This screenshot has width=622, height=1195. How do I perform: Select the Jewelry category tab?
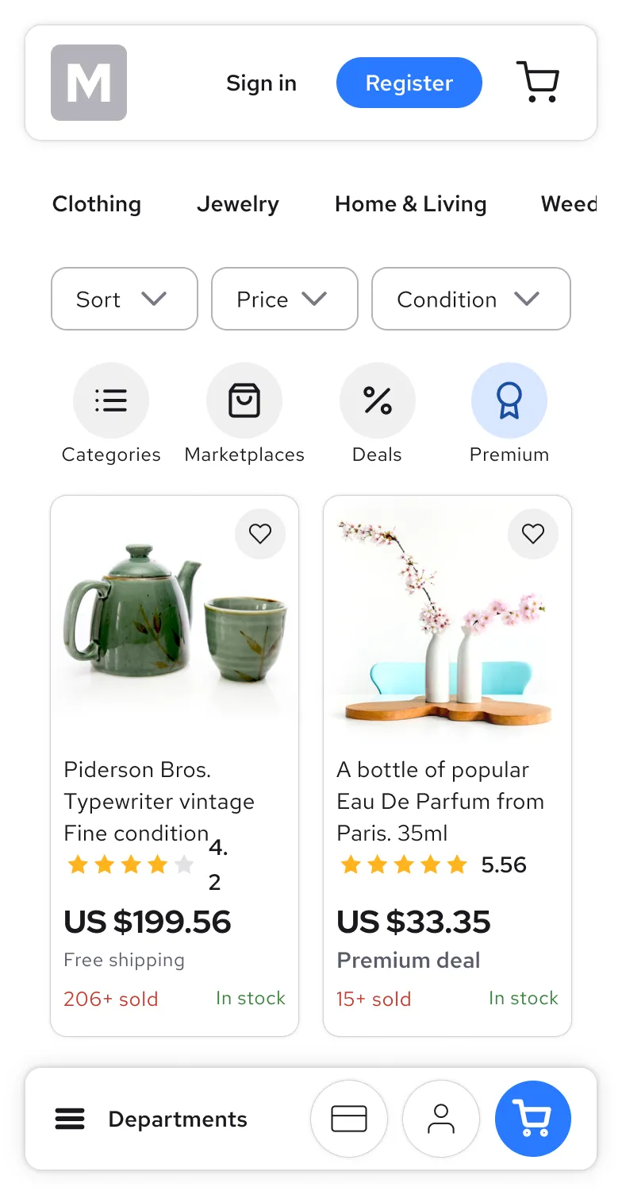(238, 204)
